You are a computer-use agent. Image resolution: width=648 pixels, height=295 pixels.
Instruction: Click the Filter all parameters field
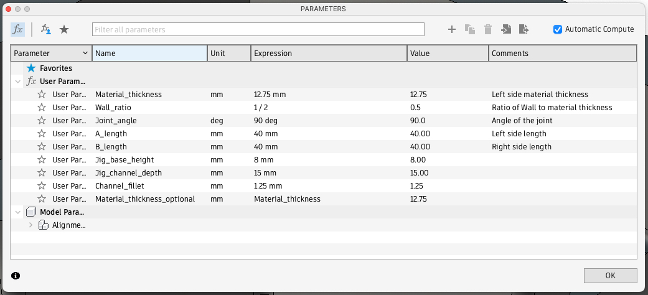(x=258, y=29)
